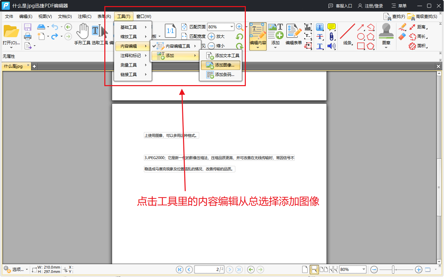This screenshot has width=444, height=277.
Task: Choose 添加文本工具 from the submenu
Action: coord(221,55)
